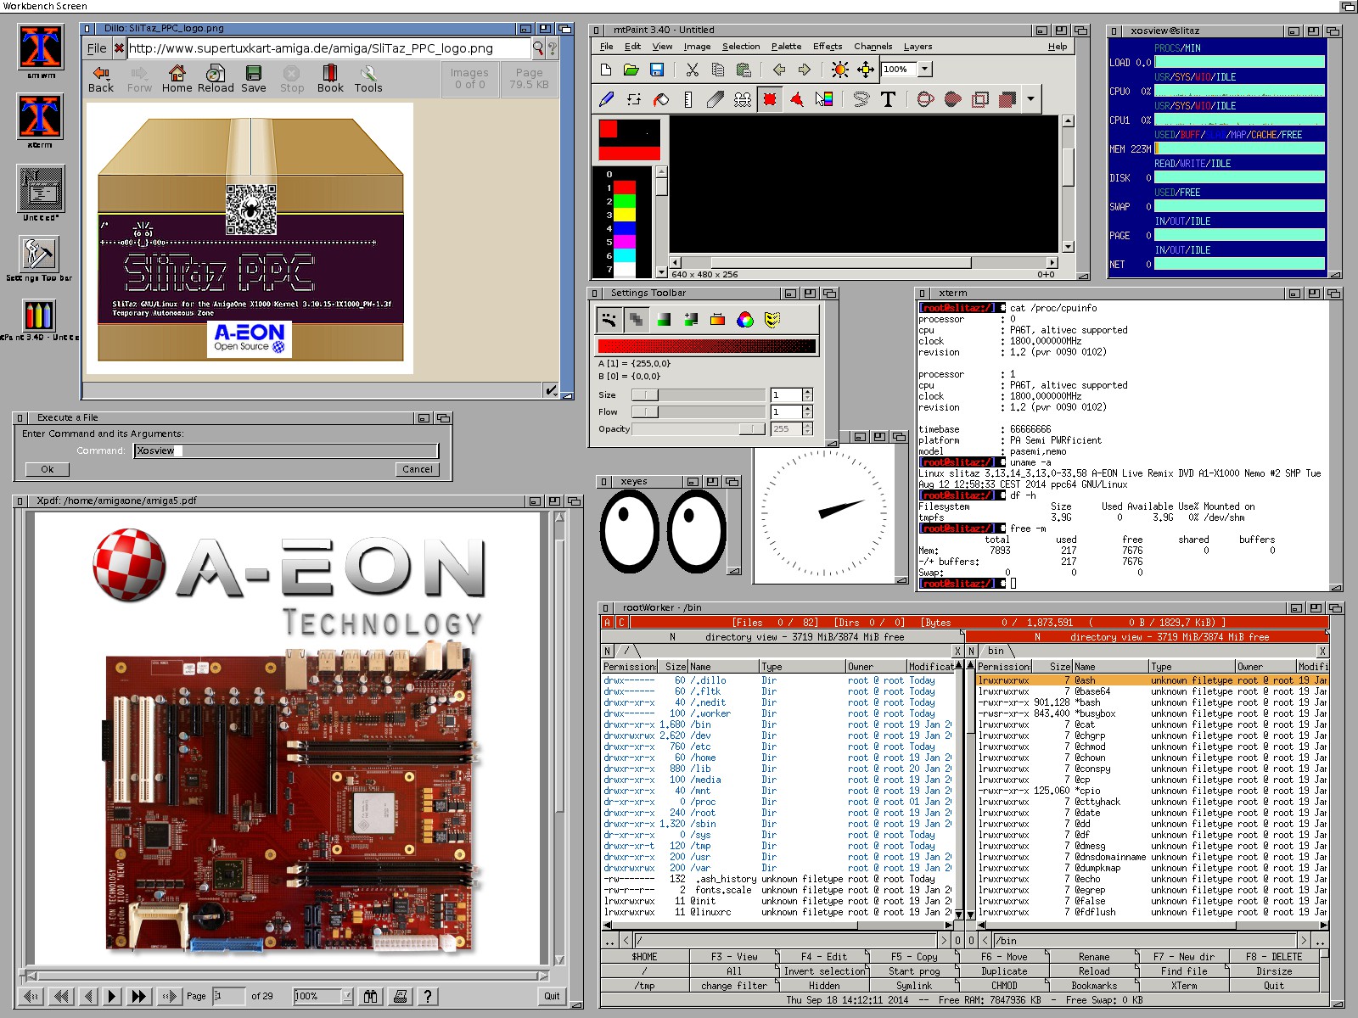Open an image file in mtPaint
This screenshot has width=1358, height=1018.
[x=631, y=70]
